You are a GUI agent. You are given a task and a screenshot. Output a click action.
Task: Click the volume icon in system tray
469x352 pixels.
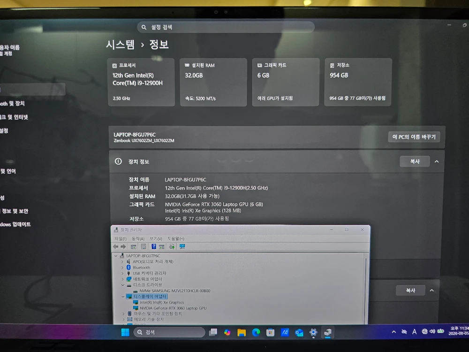click(432, 331)
